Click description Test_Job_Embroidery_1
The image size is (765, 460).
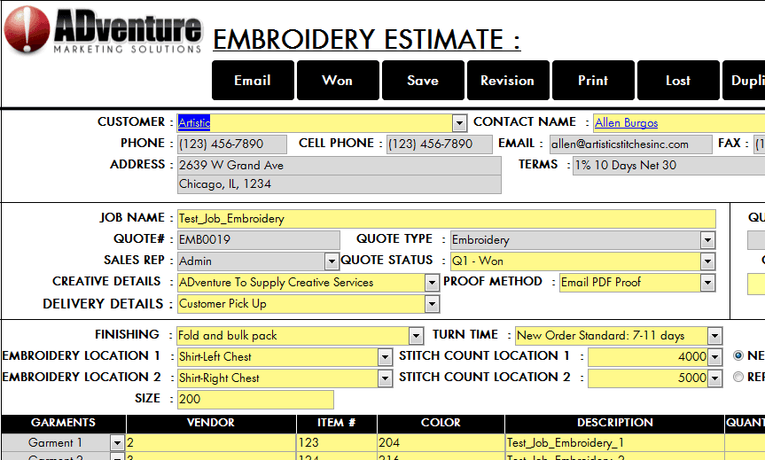(x=614, y=443)
